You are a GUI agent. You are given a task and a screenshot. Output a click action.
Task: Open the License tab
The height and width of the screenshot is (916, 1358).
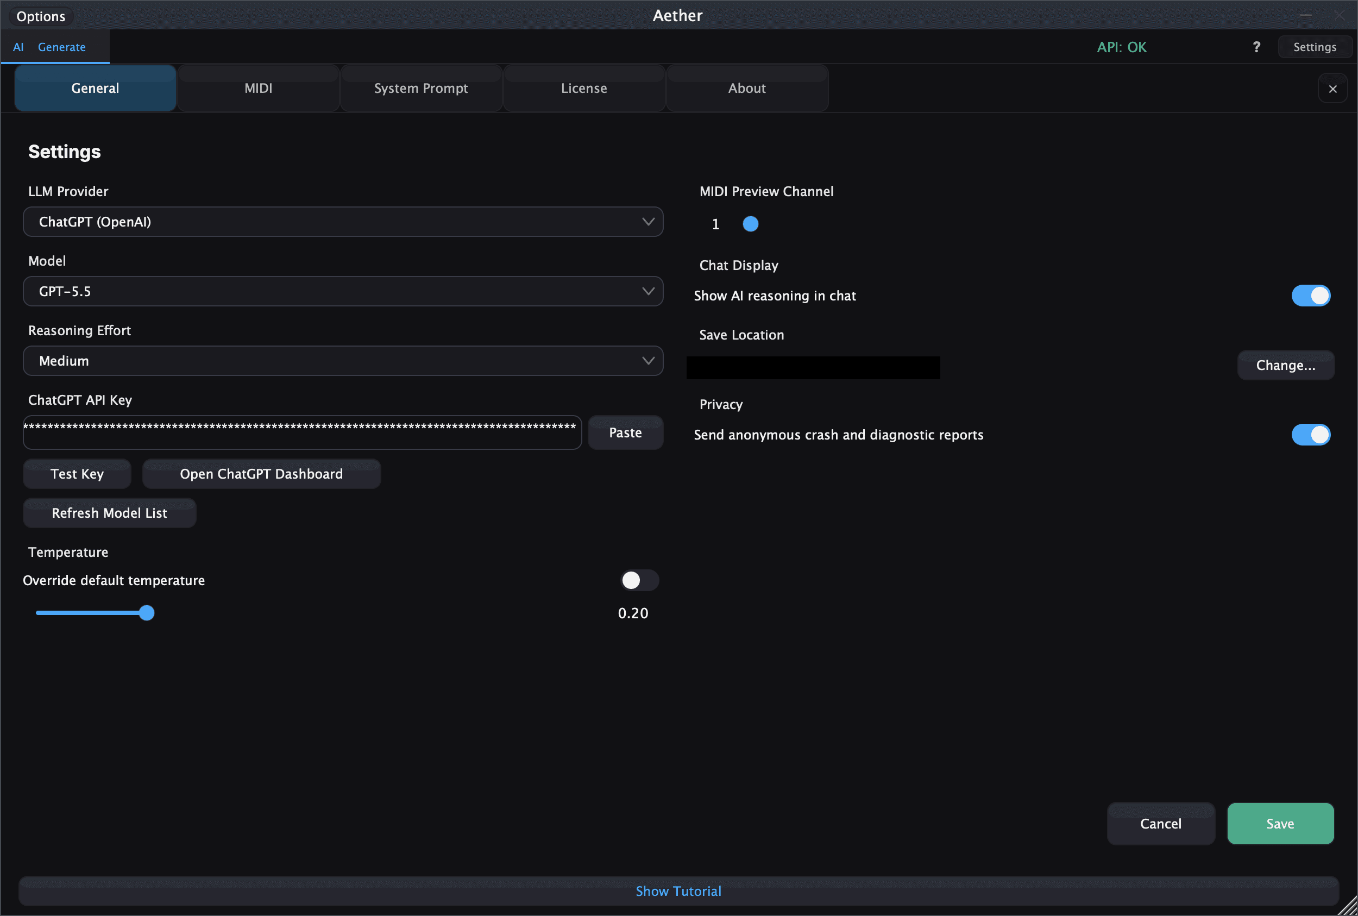(x=584, y=88)
